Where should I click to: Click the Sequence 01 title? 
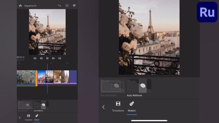pyautogui.click(x=30, y=6)
